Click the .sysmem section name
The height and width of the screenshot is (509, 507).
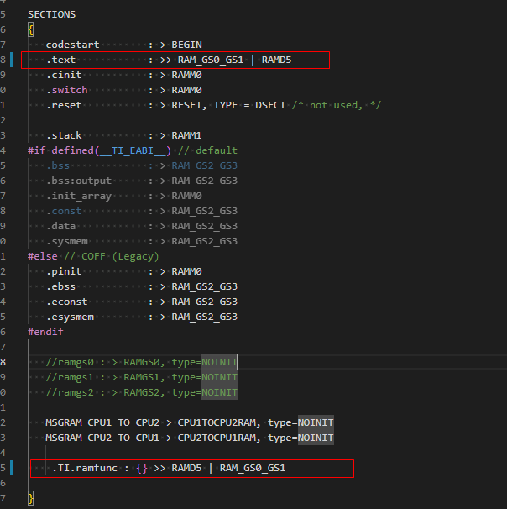pos(66,241)
